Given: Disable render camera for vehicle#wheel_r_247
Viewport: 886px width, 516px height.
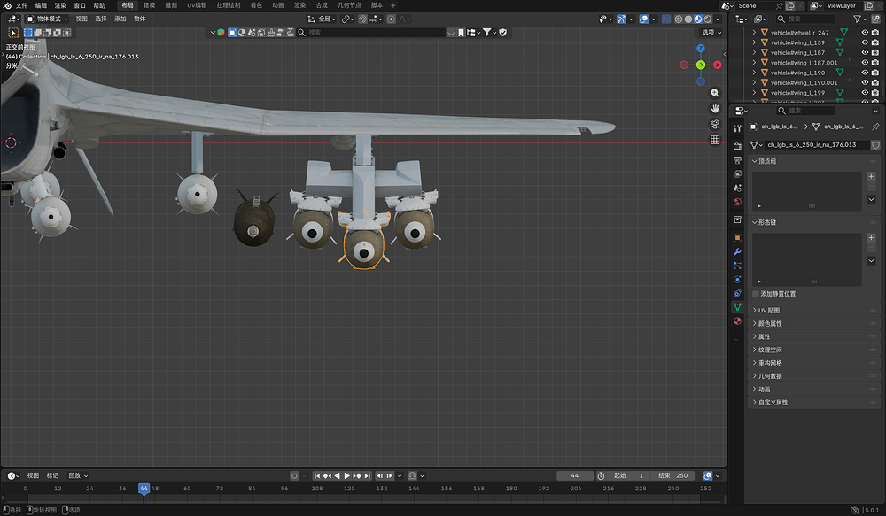Looking at the screenshot, I should click(x=875, y=32).
